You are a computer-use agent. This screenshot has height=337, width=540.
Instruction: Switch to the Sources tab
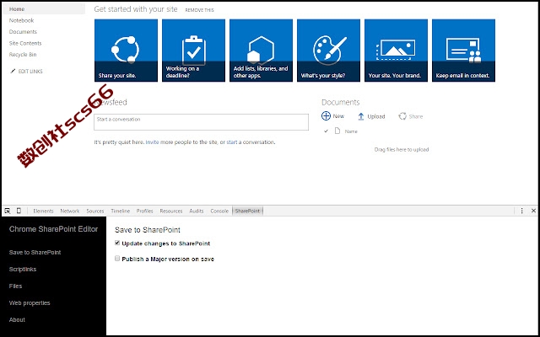[x=95, y=211]
